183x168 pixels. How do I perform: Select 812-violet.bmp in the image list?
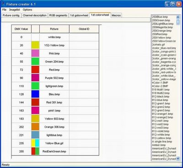pos(161,131)
